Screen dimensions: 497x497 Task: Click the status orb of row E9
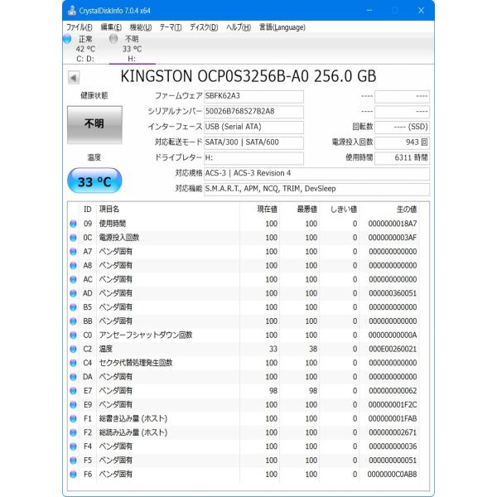coord(73,405)
